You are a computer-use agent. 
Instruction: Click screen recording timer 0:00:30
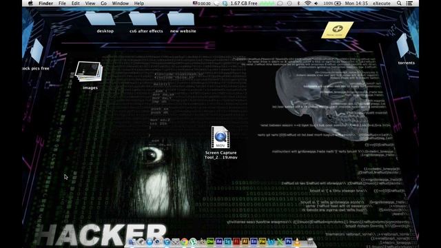tap(202, 3)
